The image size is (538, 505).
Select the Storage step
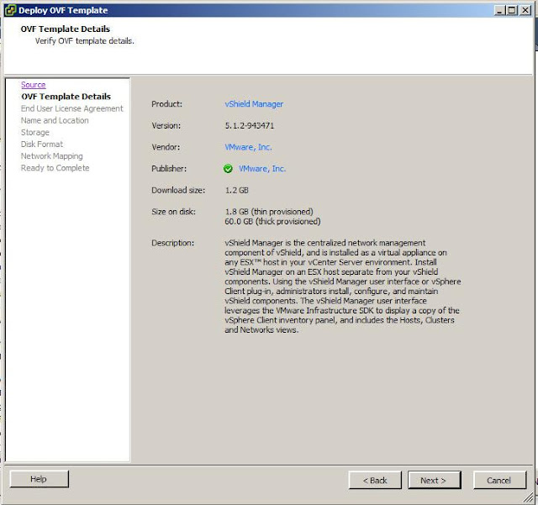point(35,133)
